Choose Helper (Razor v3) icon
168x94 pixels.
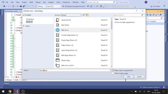(x=58, y=45)
